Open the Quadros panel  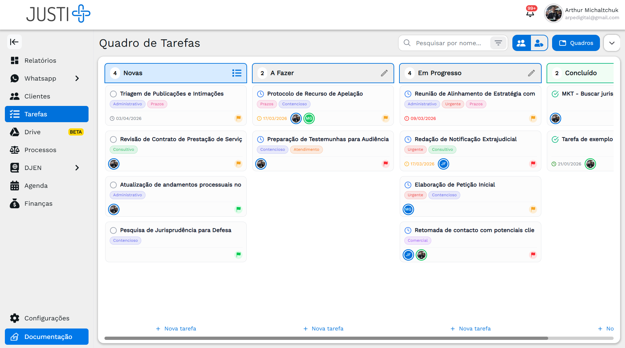click(x=576, y=43)
